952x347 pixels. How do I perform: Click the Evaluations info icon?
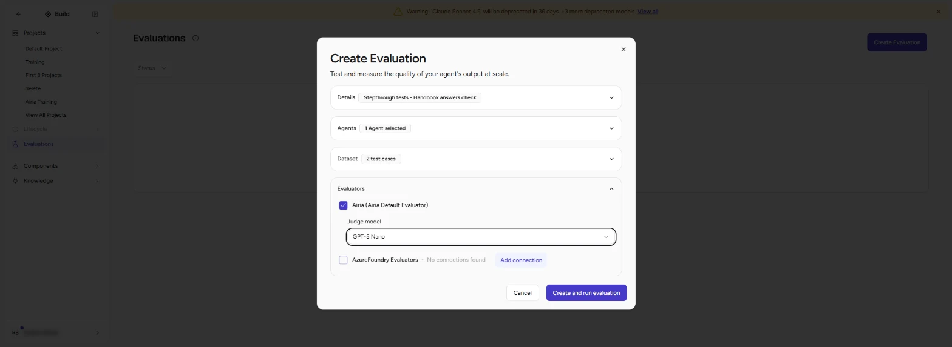[195, 38]
